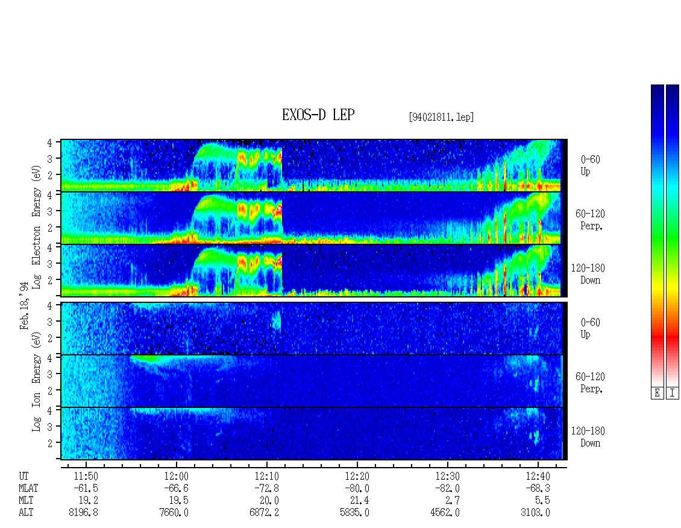
Task: Click the MLAT value -66.6
Action: [x=176, y=488]
